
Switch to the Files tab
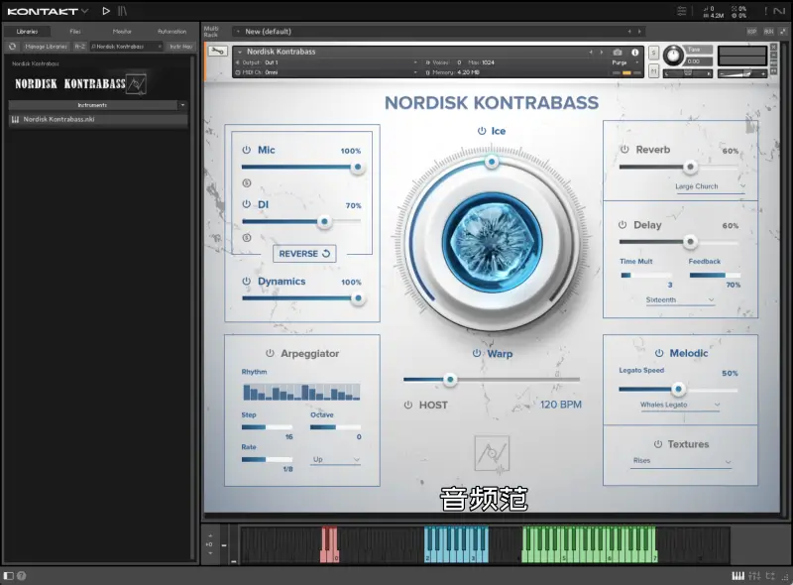point(75,32)
